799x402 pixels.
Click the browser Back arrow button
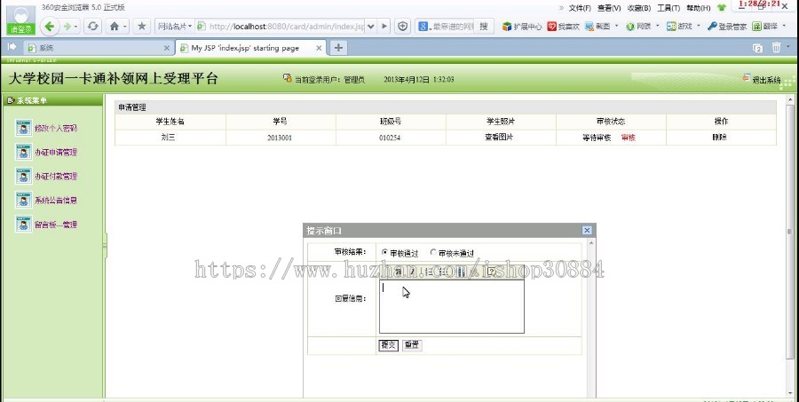(x=50, y=26)
